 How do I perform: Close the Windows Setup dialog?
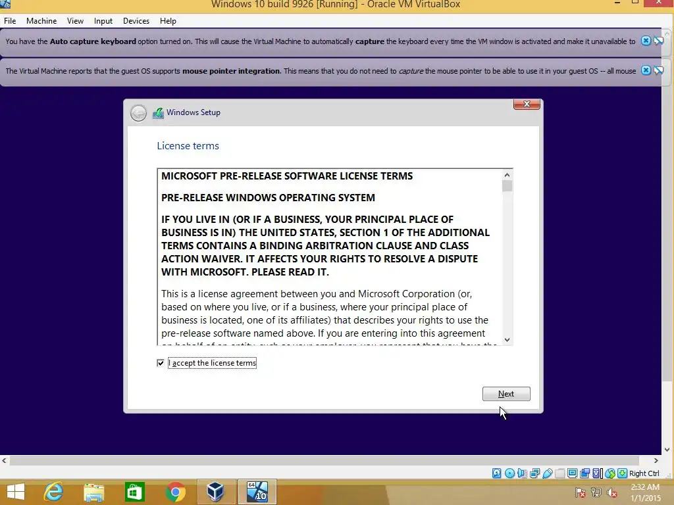click(527, 104)
